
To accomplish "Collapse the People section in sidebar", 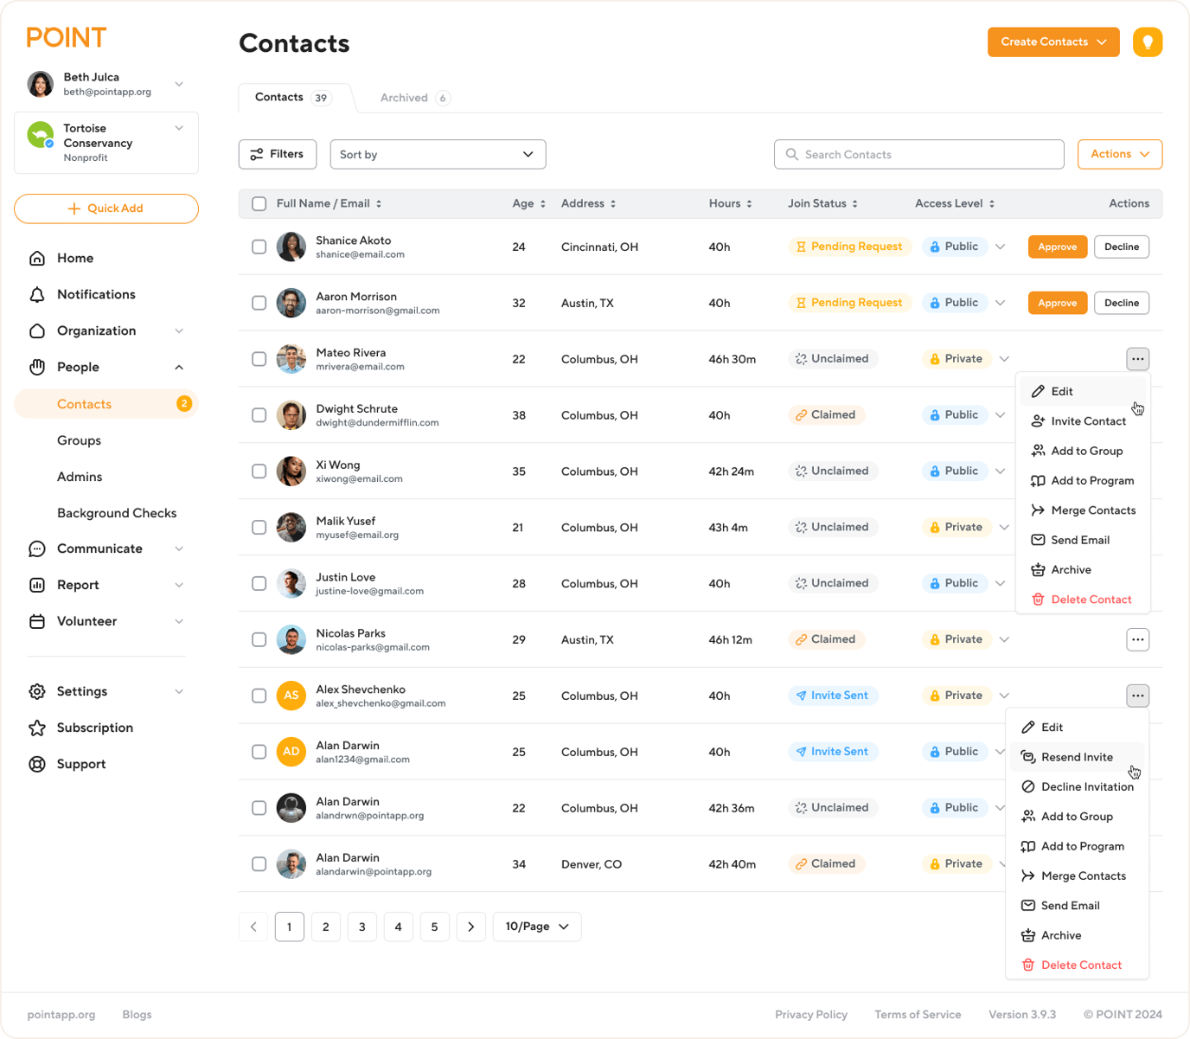I will (179, 367).
